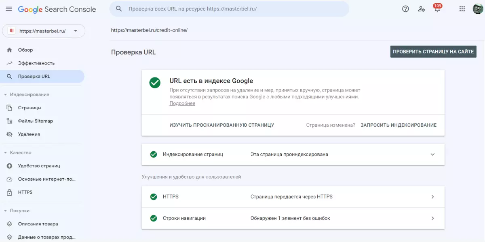Click the URL есть в индексе Google heading
485x242 pixels.
pyautogui.click(x=211, y=81)
